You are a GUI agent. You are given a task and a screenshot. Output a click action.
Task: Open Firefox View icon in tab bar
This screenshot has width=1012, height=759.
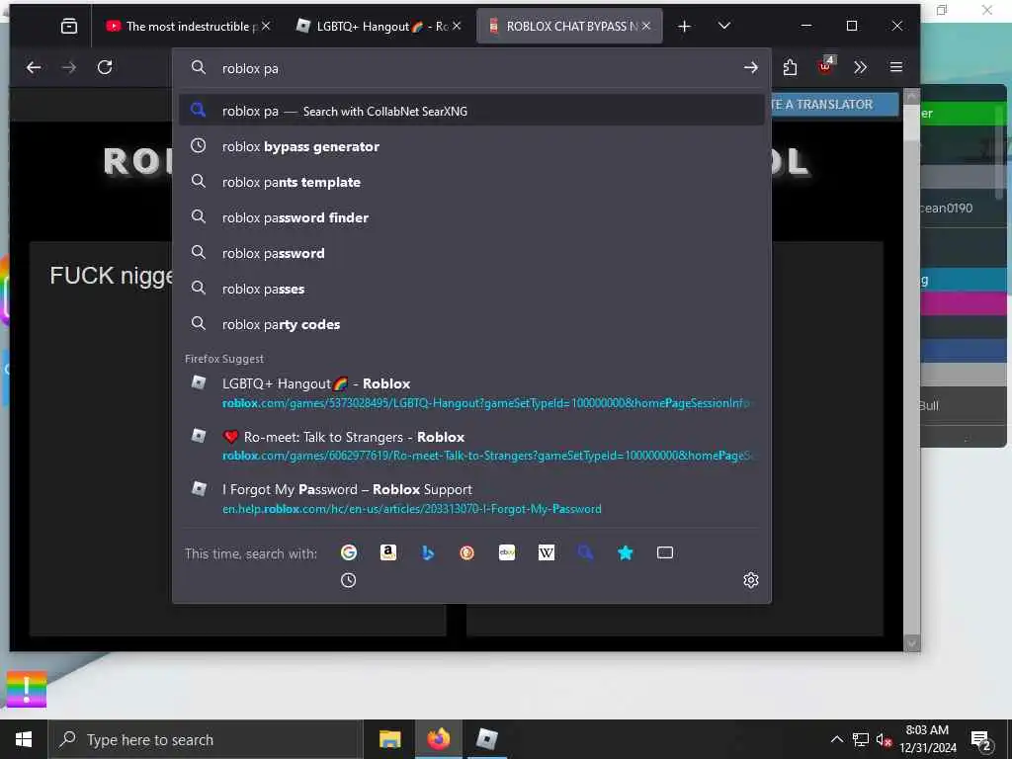69,26
